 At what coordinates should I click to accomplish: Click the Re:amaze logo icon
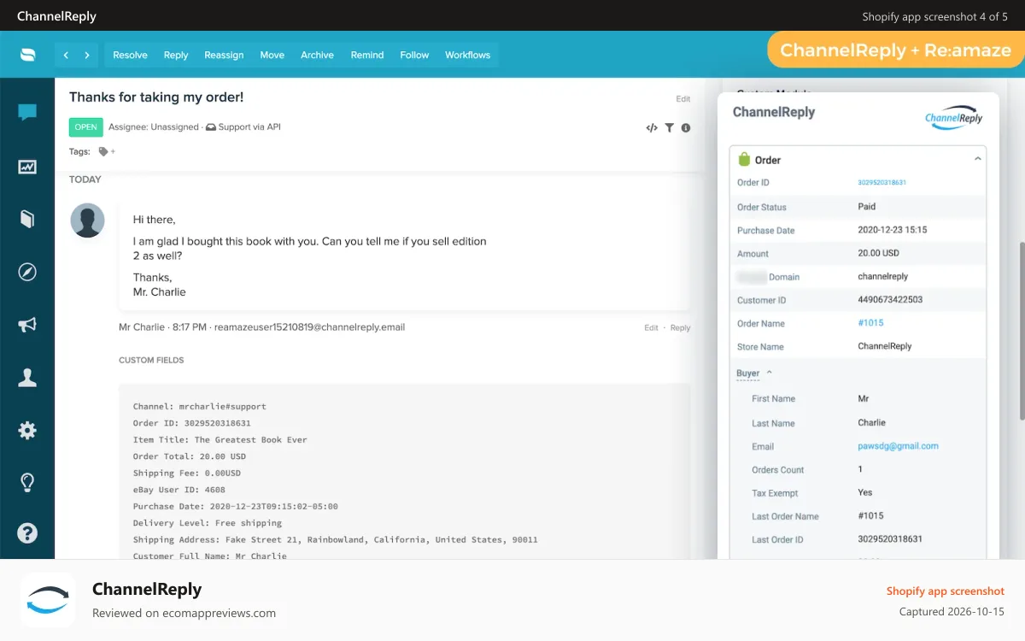coord(28,55)
